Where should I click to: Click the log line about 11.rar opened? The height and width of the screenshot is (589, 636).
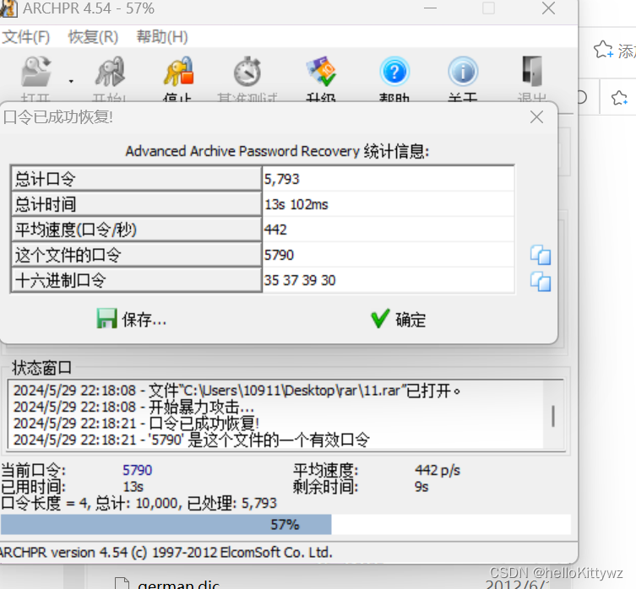tap(236, 391)
